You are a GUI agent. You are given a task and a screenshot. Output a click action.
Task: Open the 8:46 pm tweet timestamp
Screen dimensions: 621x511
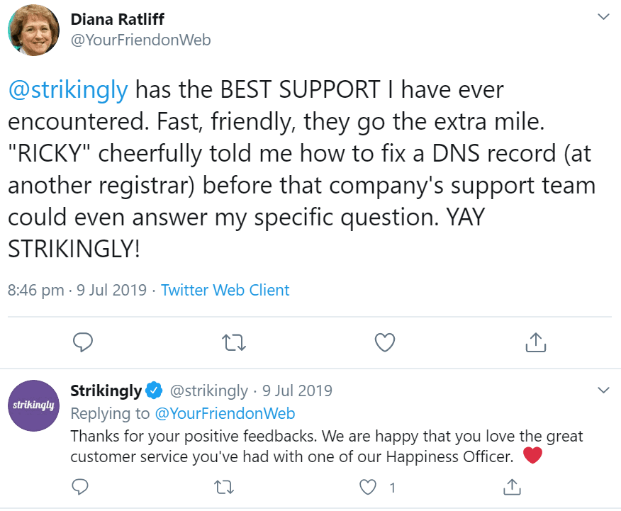pos(37,290)
